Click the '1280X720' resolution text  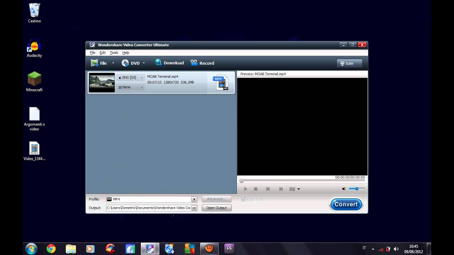click(x=171, y=82)
